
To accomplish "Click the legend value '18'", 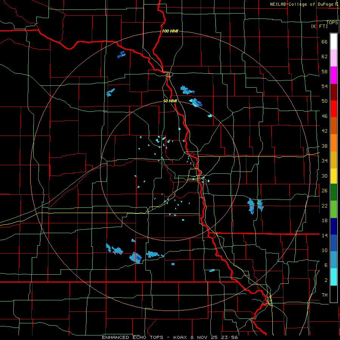I will coord(325,221).
